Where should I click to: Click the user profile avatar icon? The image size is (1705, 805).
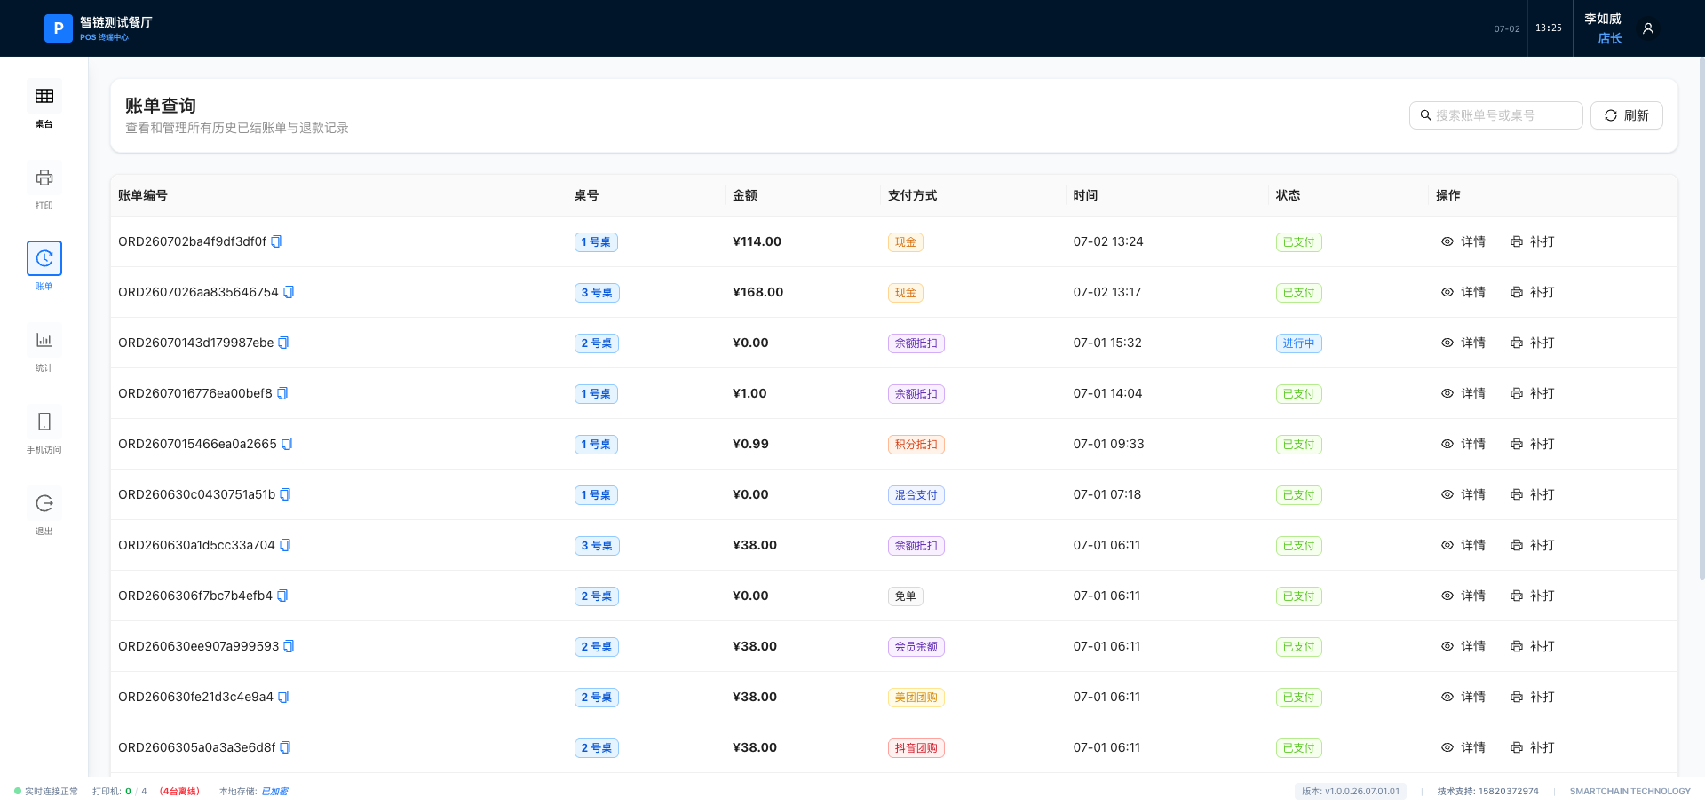(1648, 28)
